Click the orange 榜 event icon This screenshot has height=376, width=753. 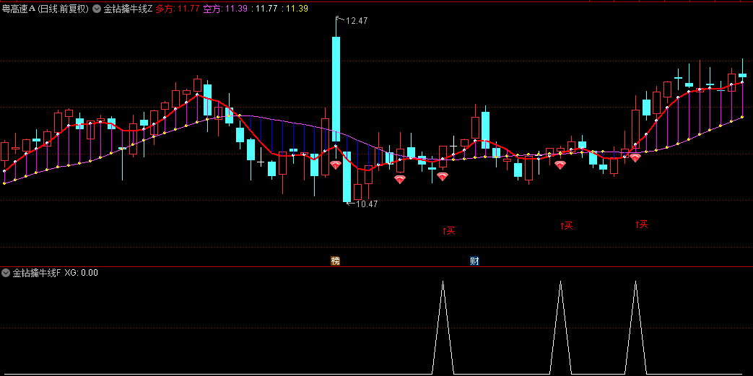tap(335, 261)
